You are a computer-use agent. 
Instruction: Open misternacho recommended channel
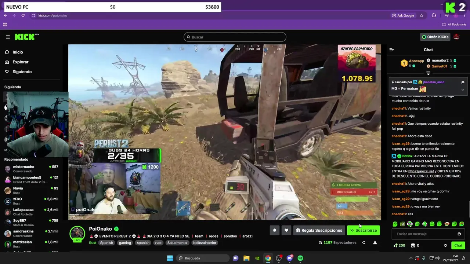pyautogui.click(x=31, y=169)
